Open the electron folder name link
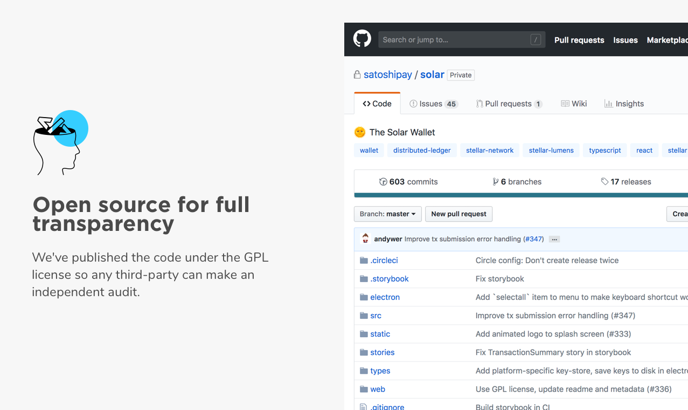The height and width of the screenshot is (410, 688). tap(385, 297)
